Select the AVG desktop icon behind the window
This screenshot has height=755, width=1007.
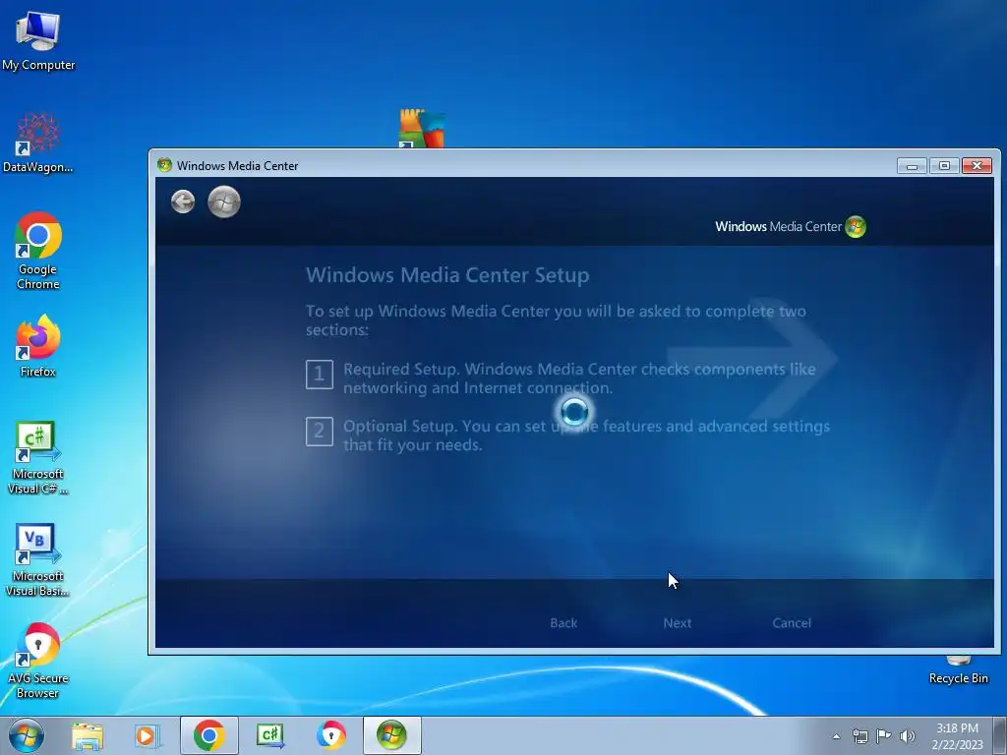pyautogui.click(x=421, y=129)
